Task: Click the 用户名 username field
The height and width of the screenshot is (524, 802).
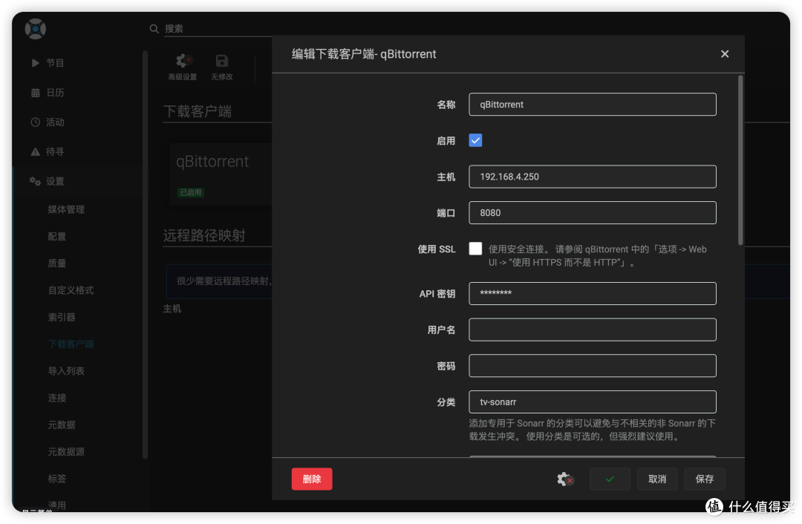Action: pos(593,330)
